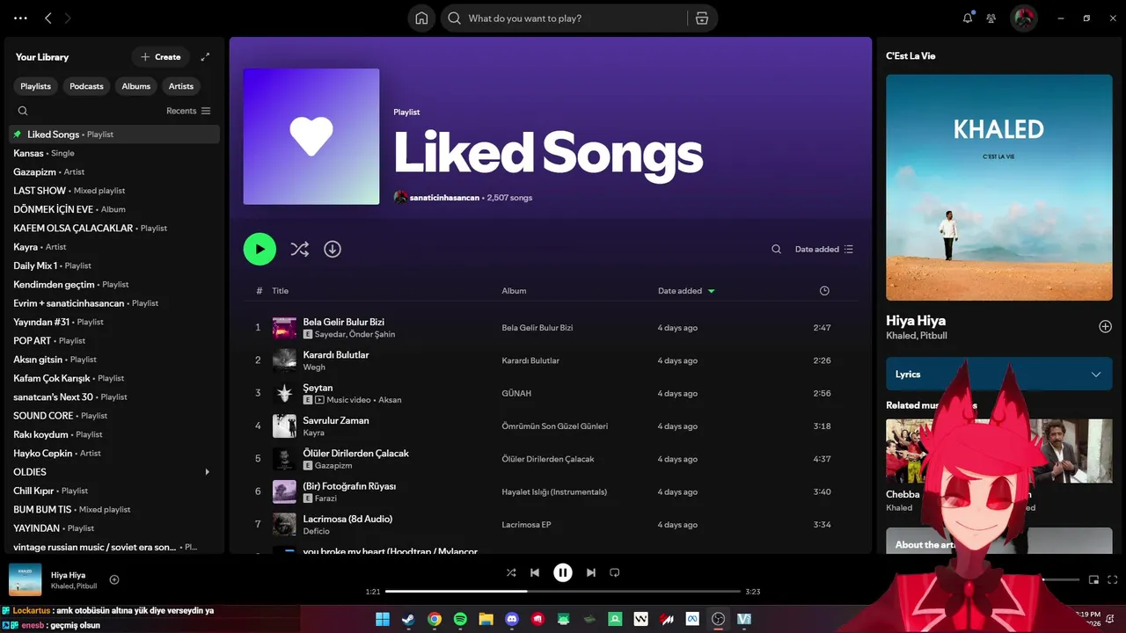Open OBS Studio from the taskbar

(719, 619)
